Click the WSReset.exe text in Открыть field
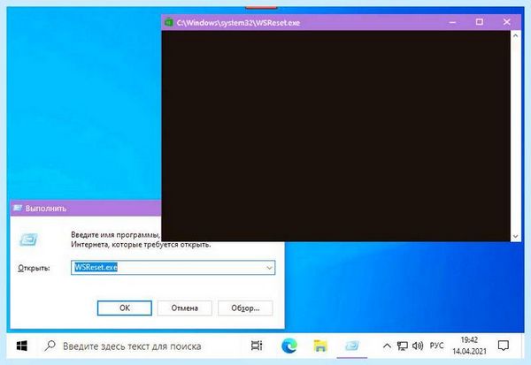Image resolution: width=531 pixels, height=365 pixels. 96,267
